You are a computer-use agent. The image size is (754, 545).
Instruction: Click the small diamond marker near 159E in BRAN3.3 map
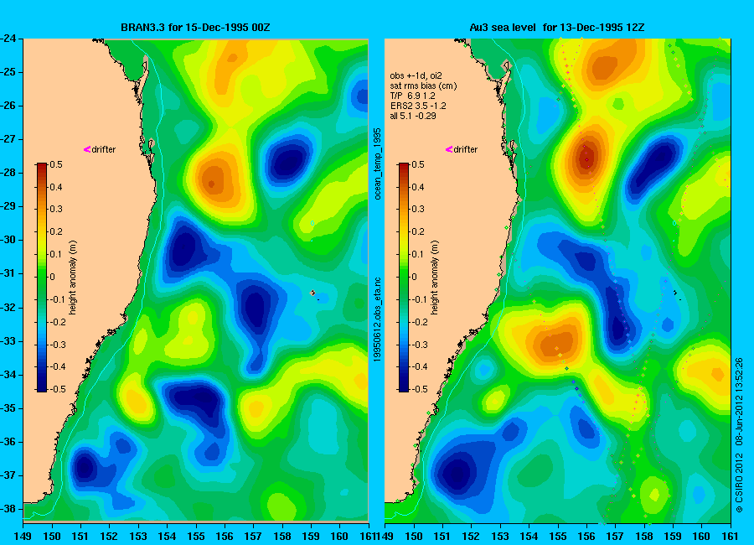313,293
